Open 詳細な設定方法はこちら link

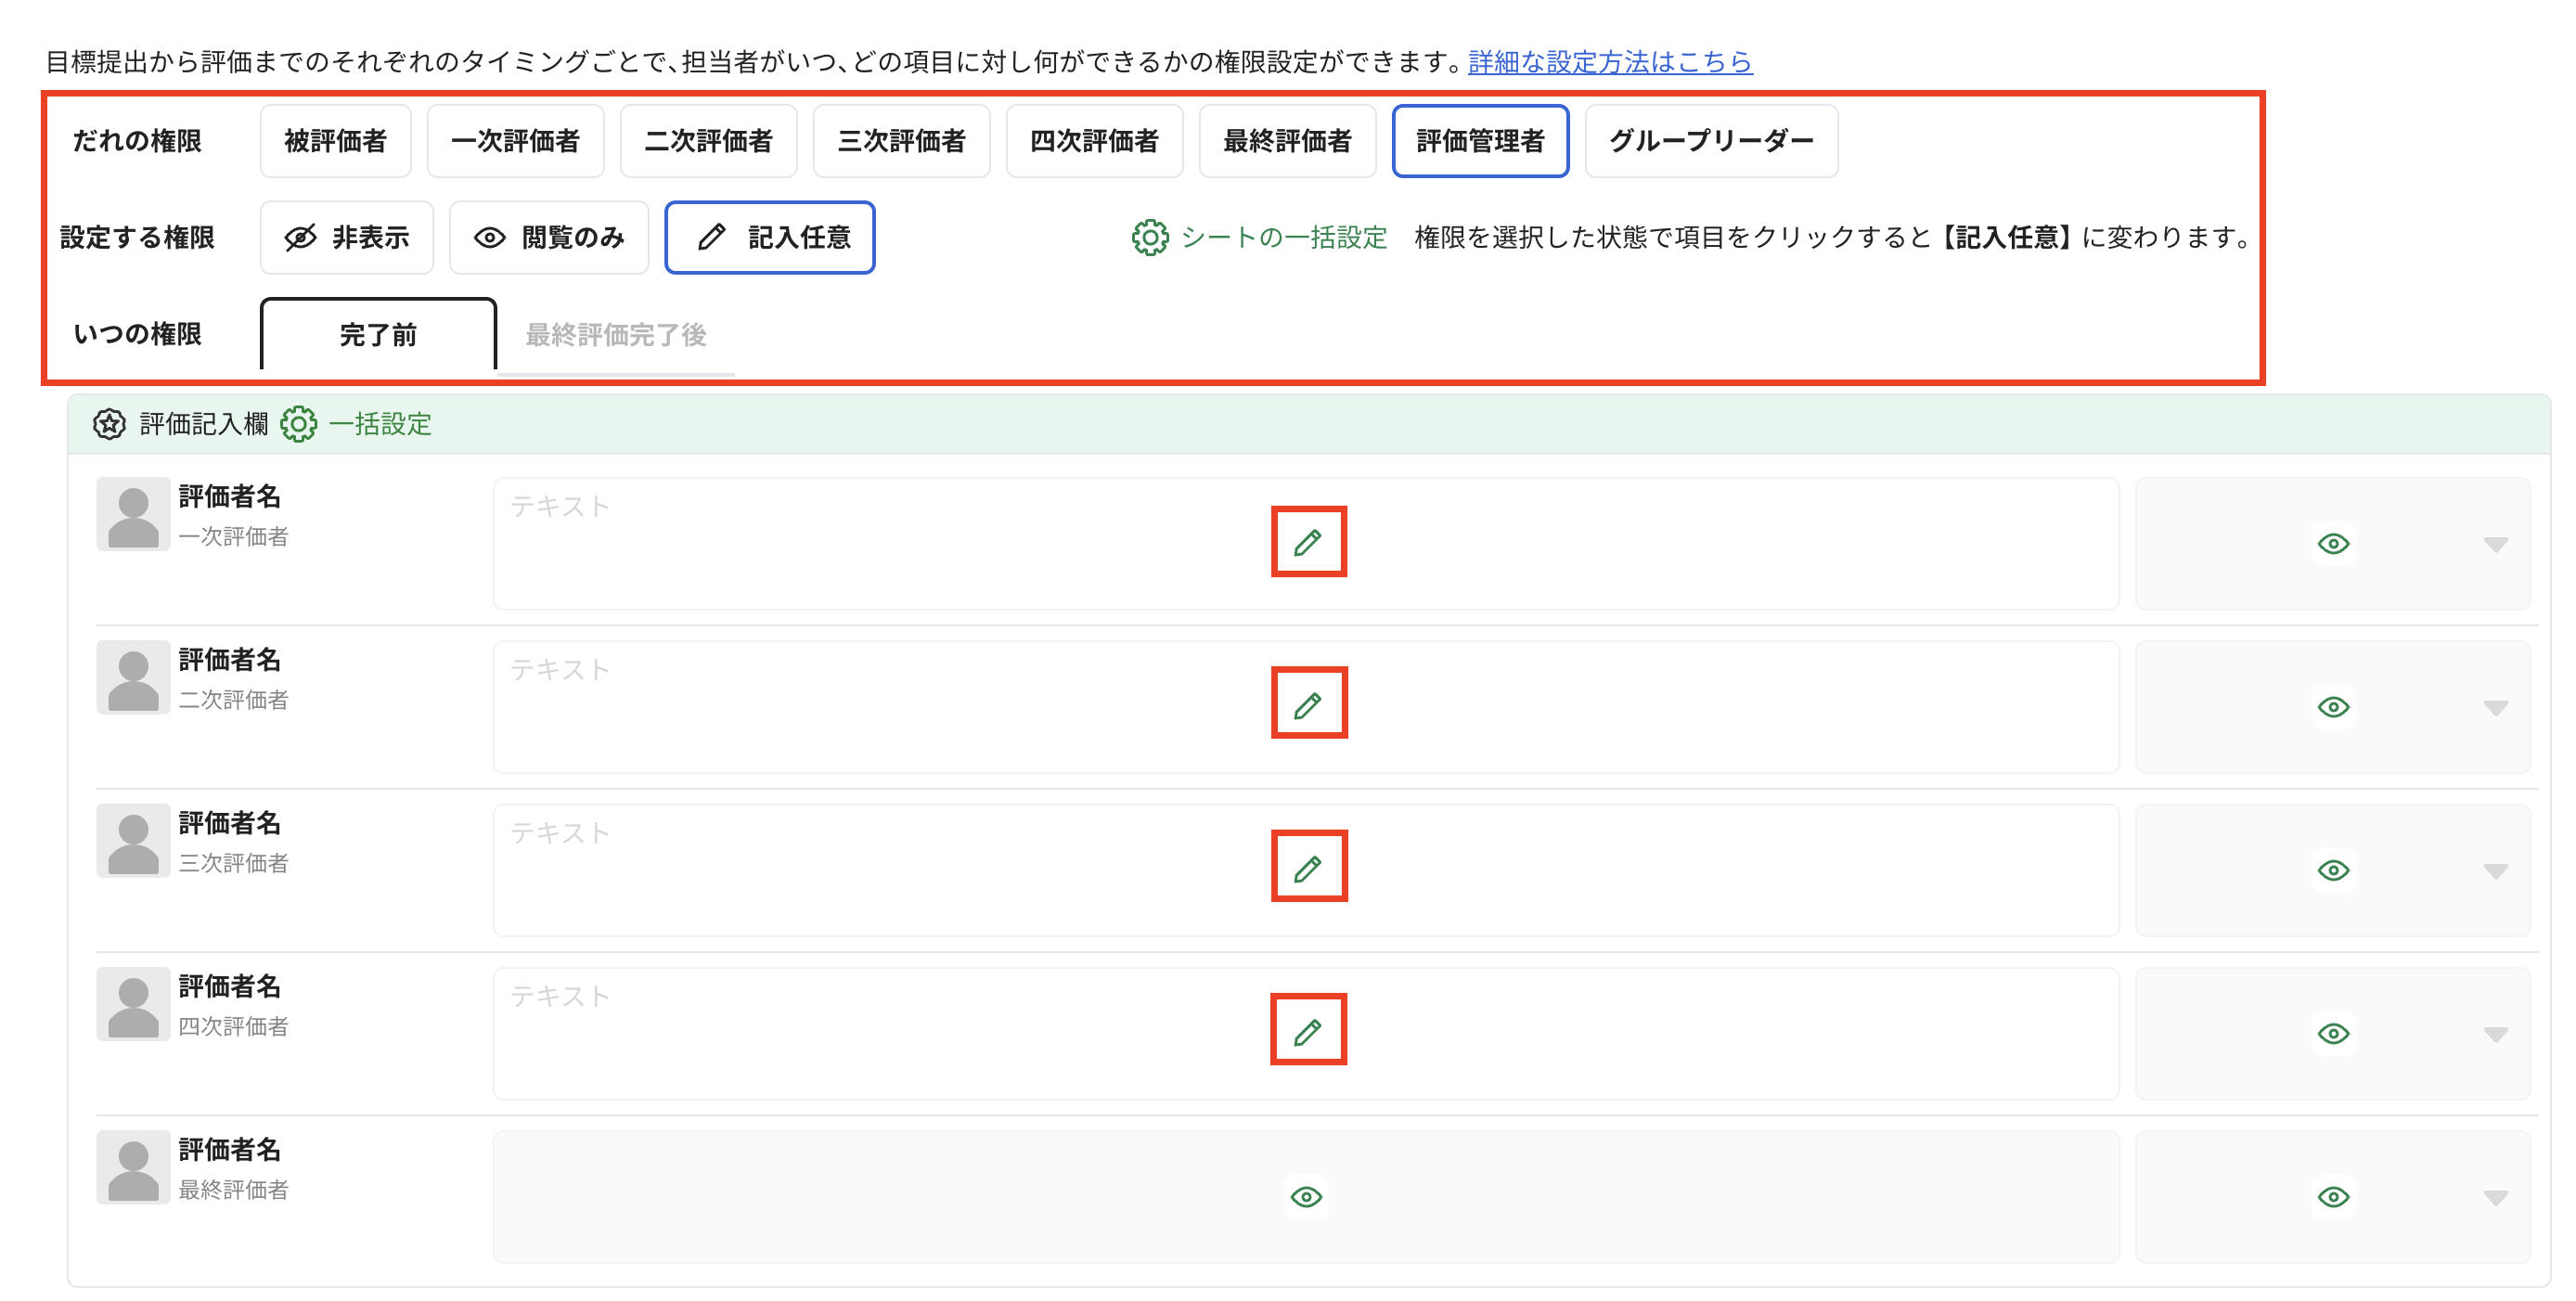click(x=1610, y=62)
